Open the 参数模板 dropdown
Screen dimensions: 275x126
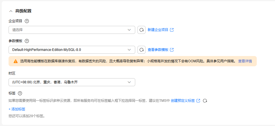pos(72,50)
